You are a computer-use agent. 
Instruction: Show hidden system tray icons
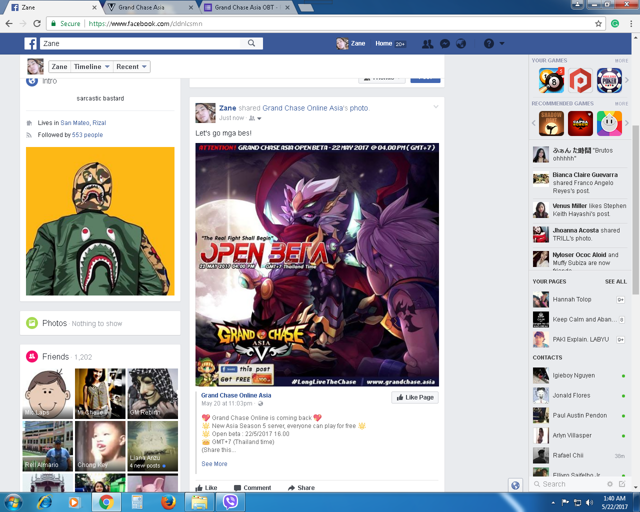pyautogui.click(x=553, y=502)
